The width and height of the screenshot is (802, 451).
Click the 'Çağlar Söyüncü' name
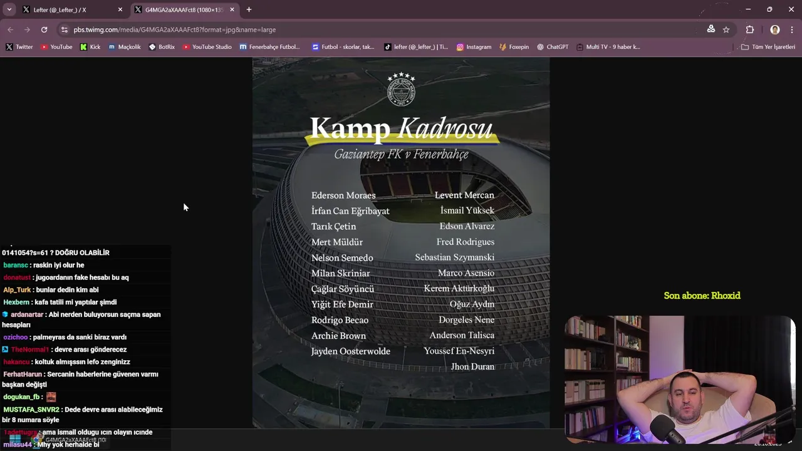[x=343, y=289]
